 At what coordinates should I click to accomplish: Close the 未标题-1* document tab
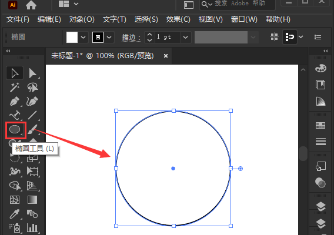pos(166,56)
